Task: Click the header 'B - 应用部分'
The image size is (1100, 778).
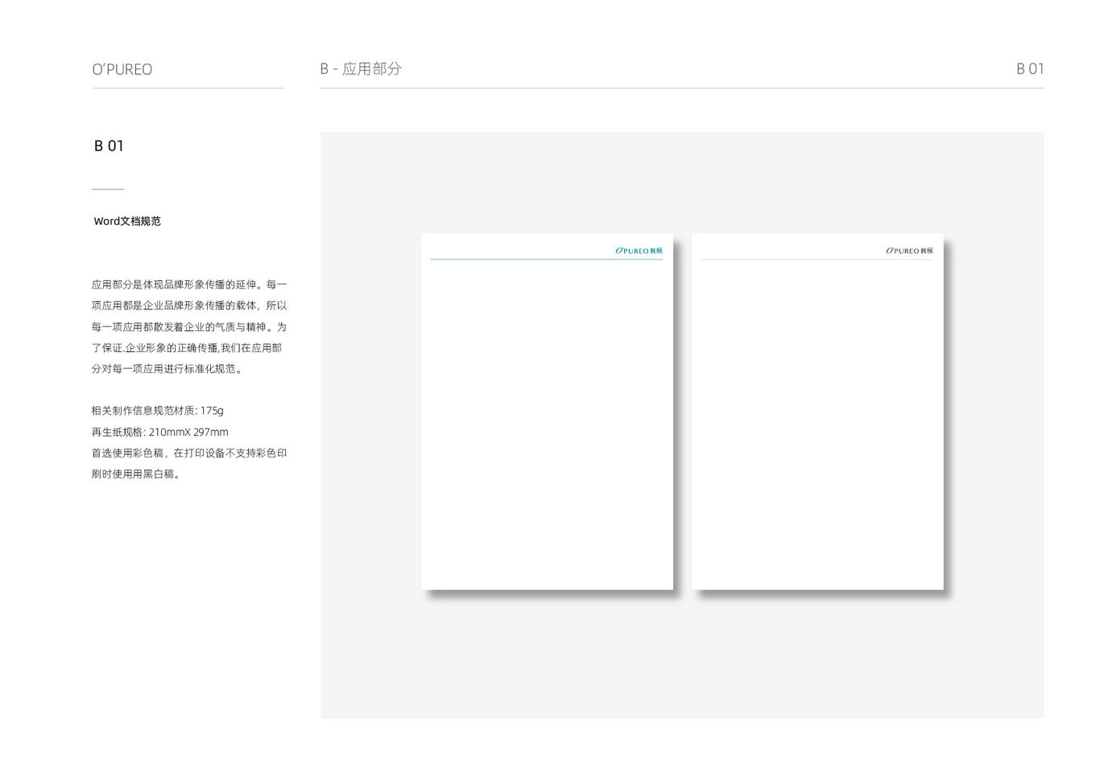Action: [x=361, y=69]
